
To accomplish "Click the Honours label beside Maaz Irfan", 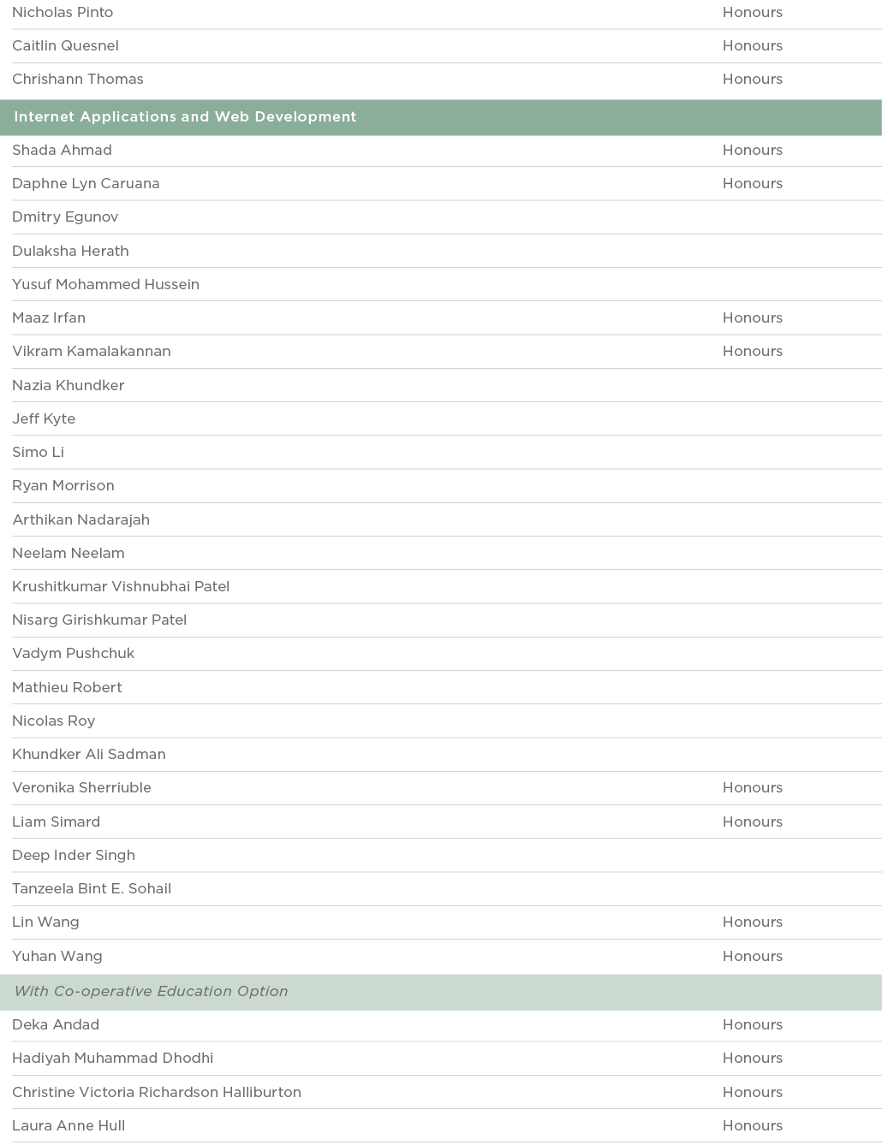I will (752, 318).
